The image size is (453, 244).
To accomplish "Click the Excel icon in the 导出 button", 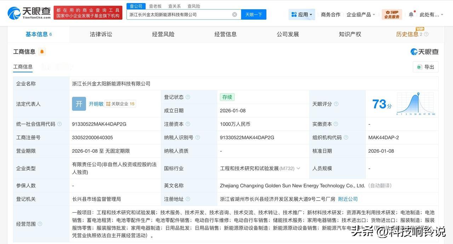I will (419, 67).
